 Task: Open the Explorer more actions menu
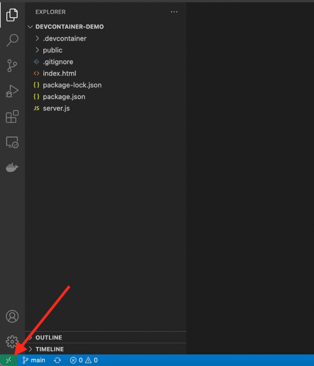point(174,12)
